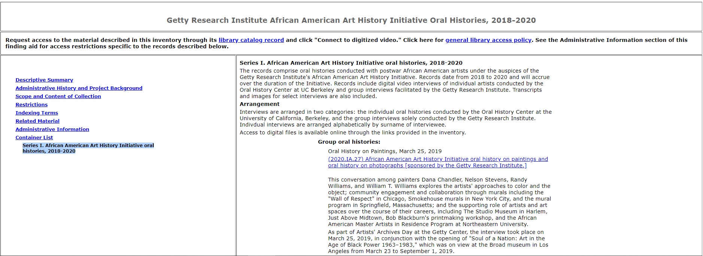
Task: Open Administrative History and Project Background
Action: (x=79, y=88)
